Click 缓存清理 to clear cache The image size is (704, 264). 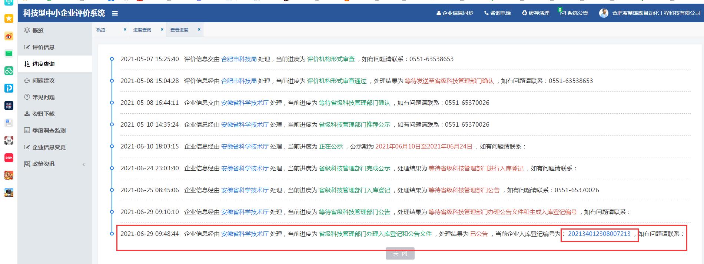(x=535, y=13)
